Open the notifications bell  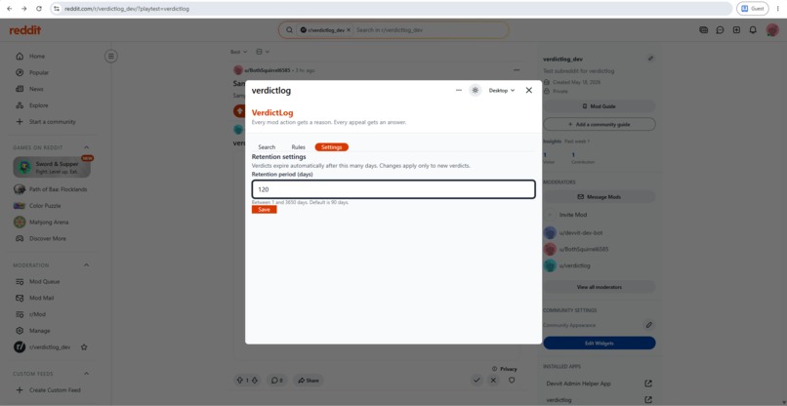(x=753, y=30)
